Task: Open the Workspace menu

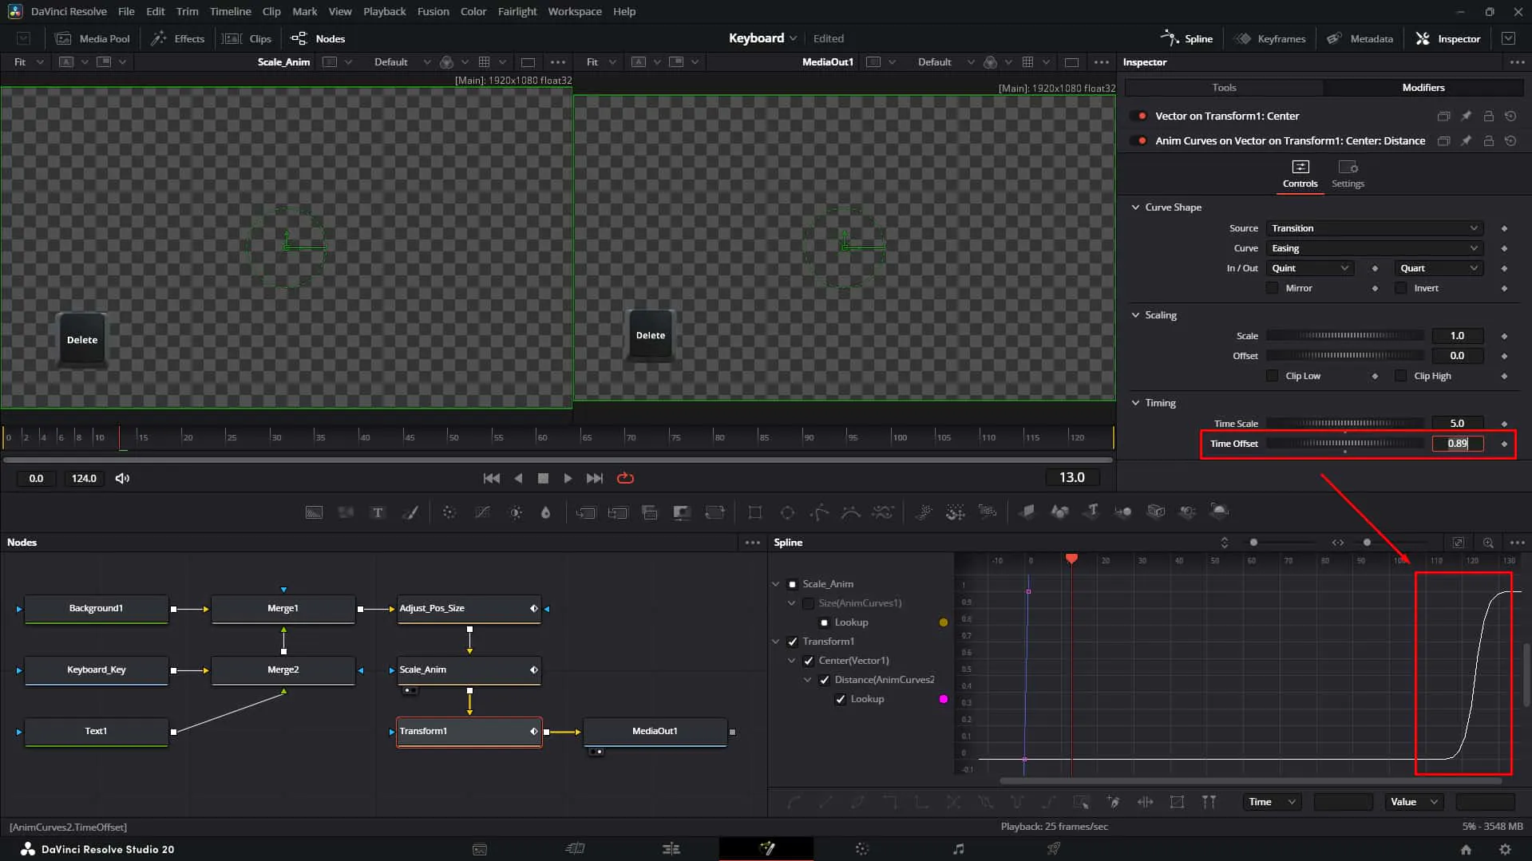Action: click(x=574, y=11)
